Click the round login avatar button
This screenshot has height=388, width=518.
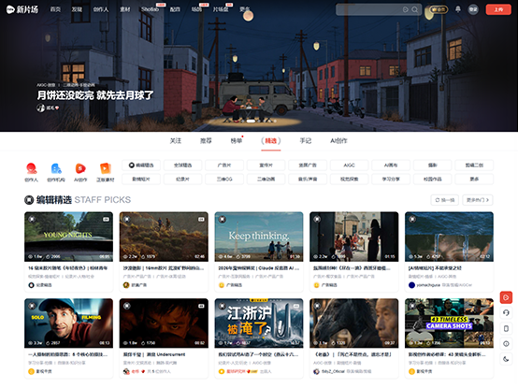pyautogui.click(x=473, y=9)
